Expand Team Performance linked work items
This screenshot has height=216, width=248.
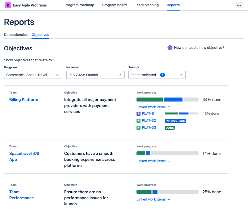tap(153, 199)
